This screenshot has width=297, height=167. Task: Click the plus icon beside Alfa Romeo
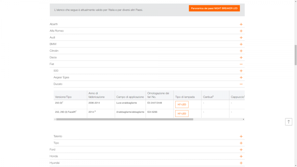click(241, 31)
